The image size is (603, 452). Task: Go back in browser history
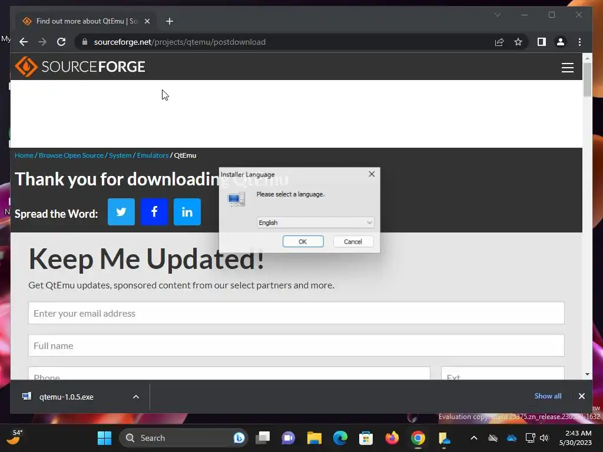[x=24, y=42]
